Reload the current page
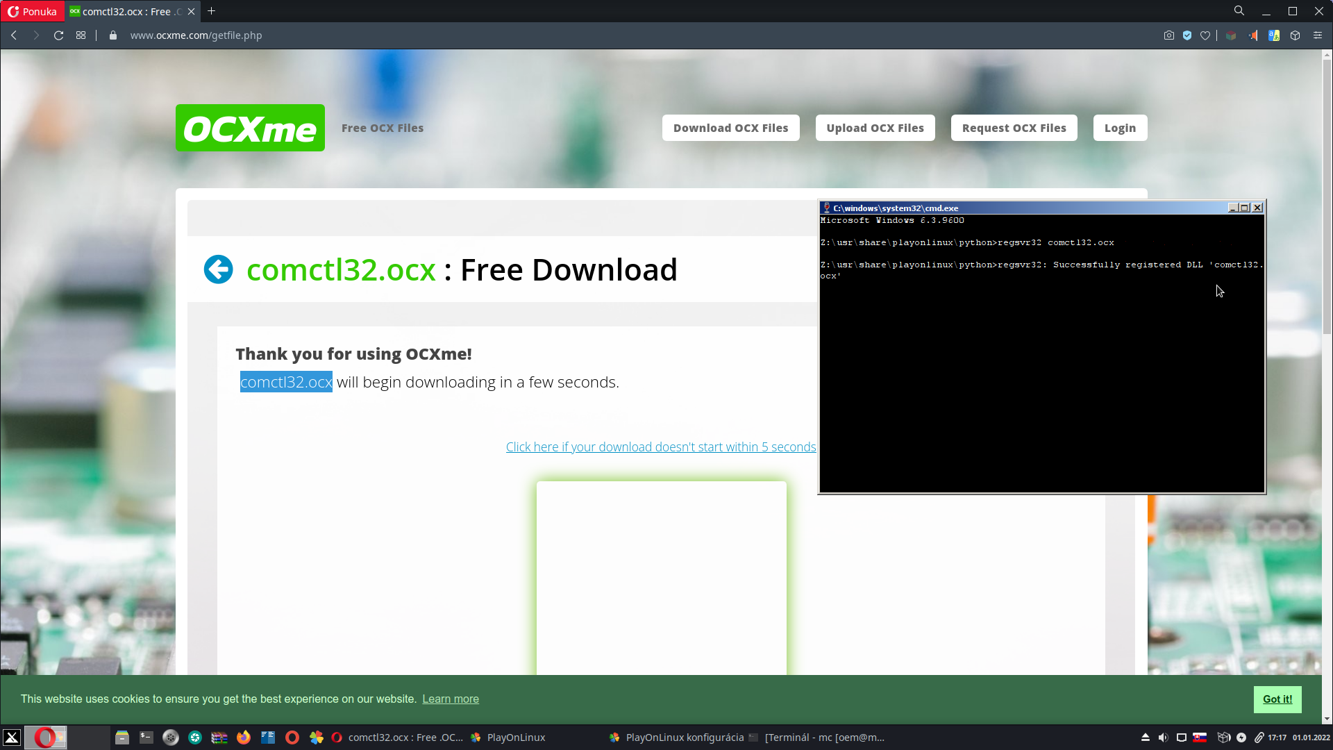 [59, 35]
